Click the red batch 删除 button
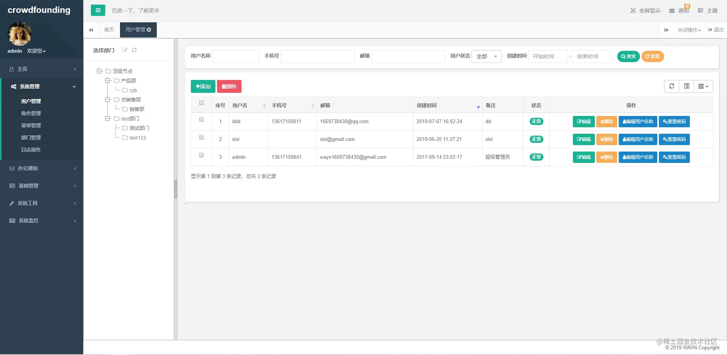The image size is (727, 355). pyautogui.click(x=229, y=86)
